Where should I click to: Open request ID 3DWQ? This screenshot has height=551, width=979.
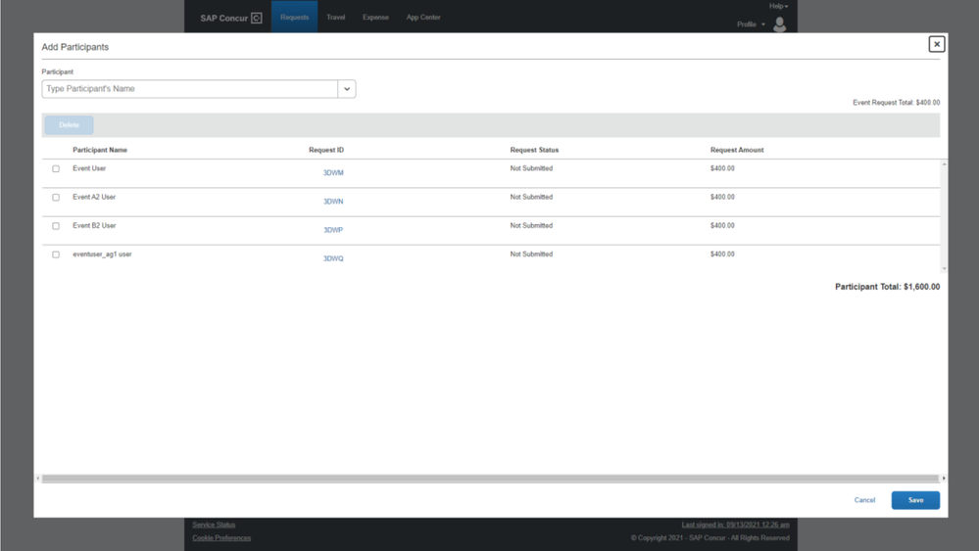point(333,258)
